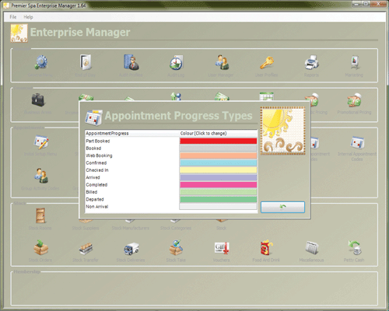Open the Petty Cash icon
This screenshot has width=389, height=311.
pyautogui.click(x=355, y=248)
